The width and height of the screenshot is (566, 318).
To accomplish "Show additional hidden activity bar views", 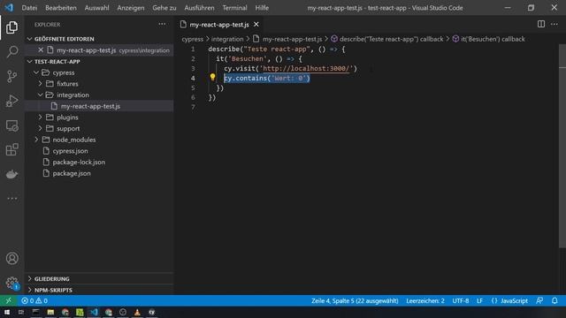I will 11,198.
